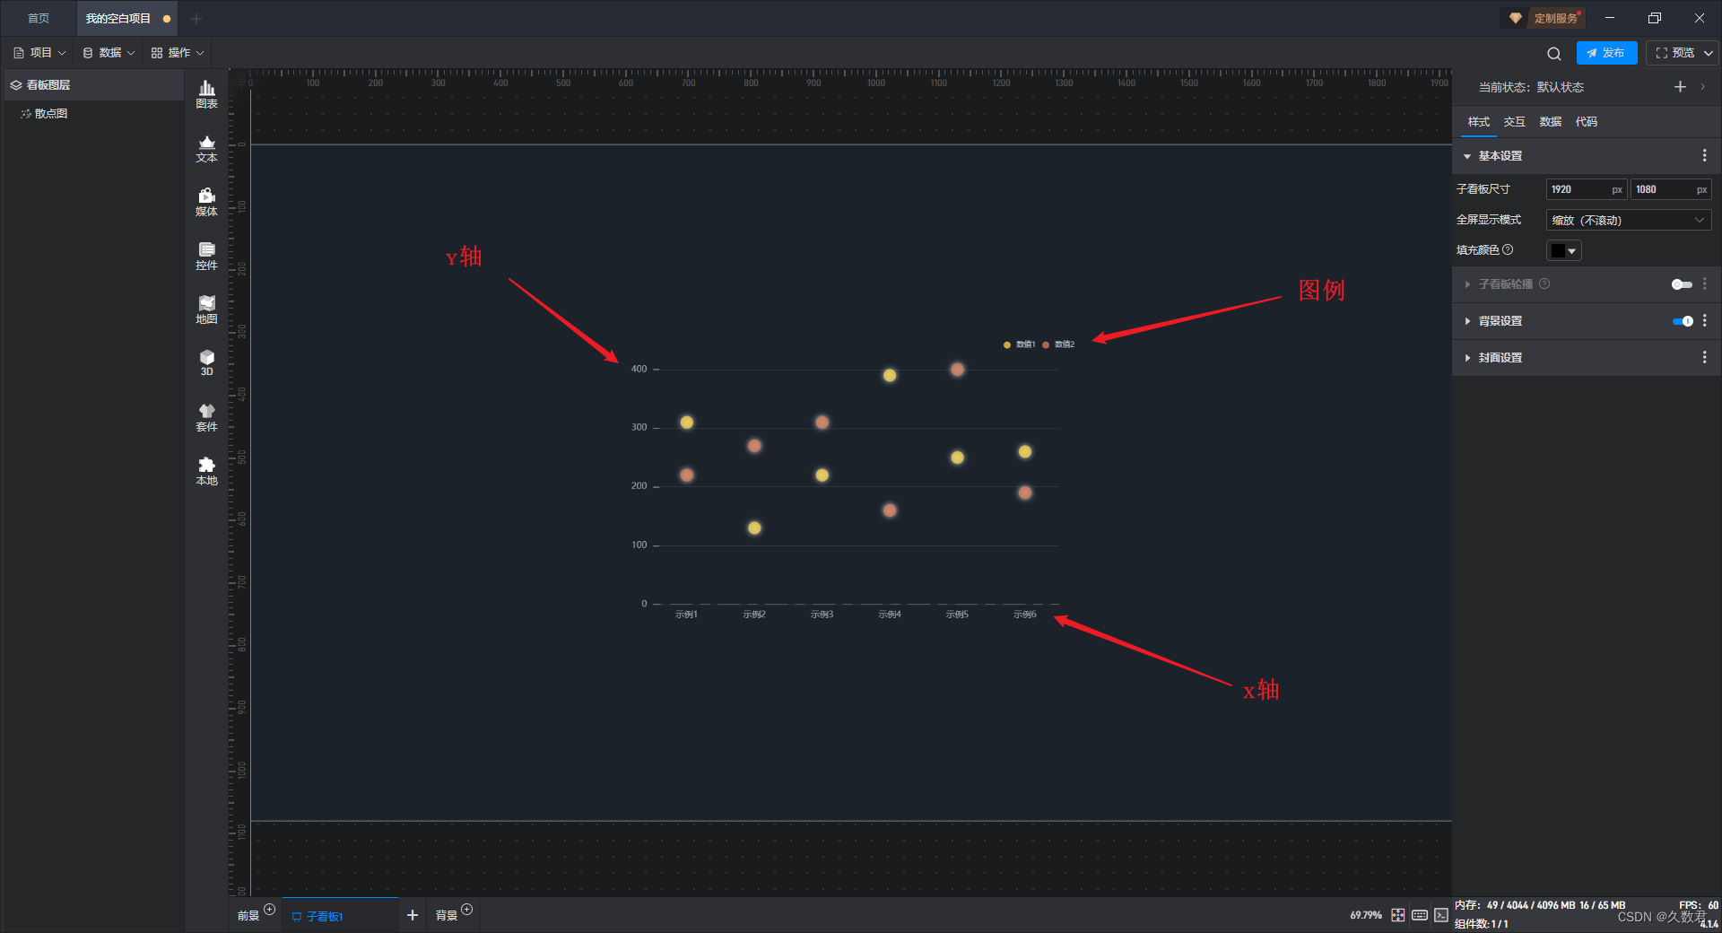
Task: Click the 69.79% zoom level
Action: pos(1365,915)
